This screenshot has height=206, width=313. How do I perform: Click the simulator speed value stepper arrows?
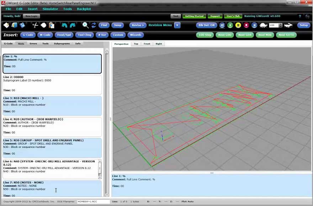[281, 25]
